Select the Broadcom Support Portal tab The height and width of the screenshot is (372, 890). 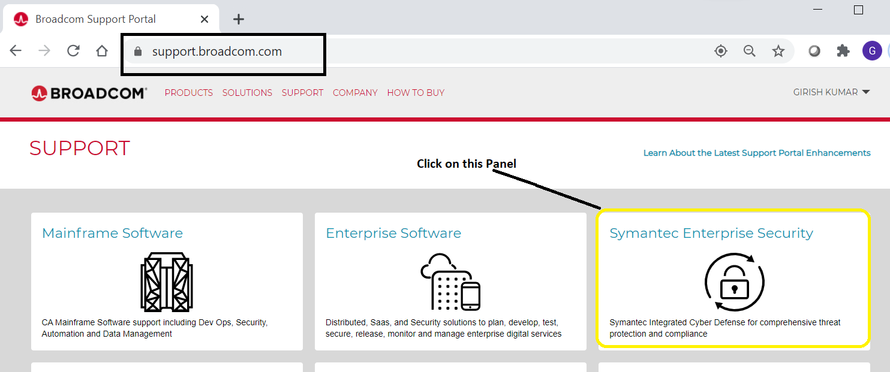[x=112, y=19]
